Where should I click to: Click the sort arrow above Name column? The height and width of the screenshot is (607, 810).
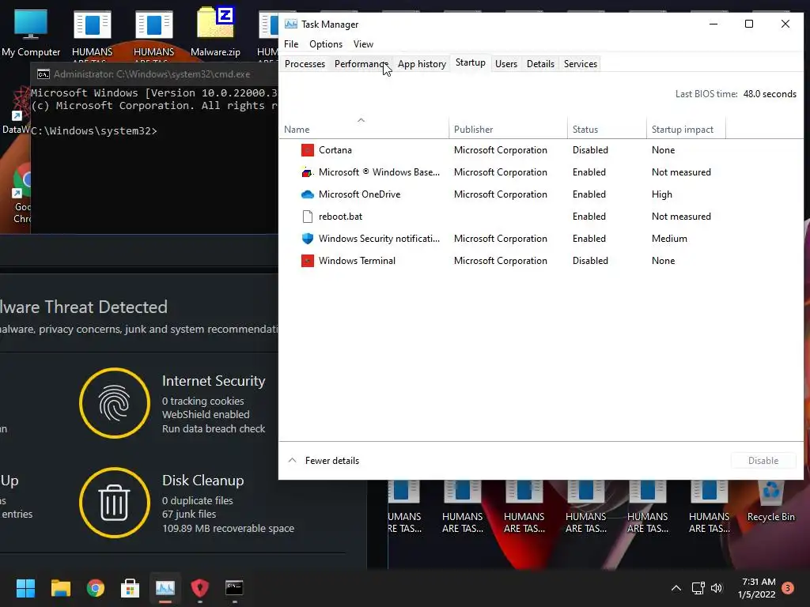coord(361,120)
